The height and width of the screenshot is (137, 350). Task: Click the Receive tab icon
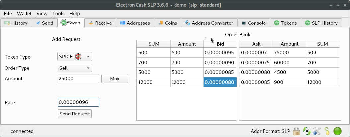tap(91, 23)
